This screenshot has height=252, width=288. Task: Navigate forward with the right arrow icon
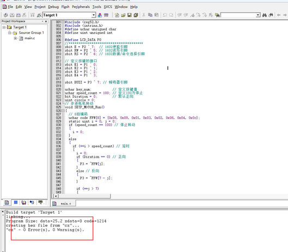tap(285, 15)
